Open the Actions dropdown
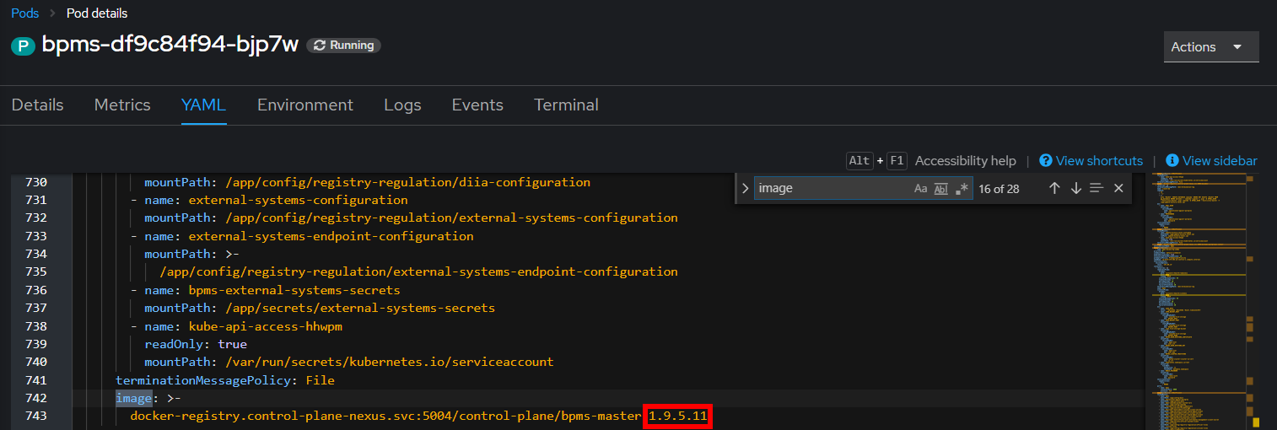 [1211, 47]
